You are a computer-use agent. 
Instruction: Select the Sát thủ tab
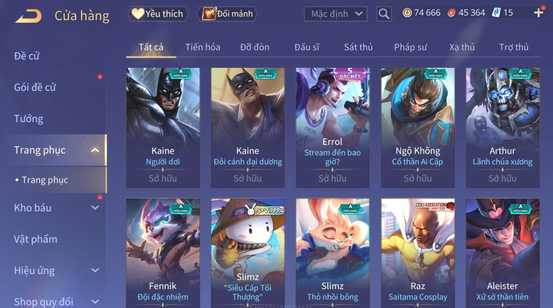(358, 47)
